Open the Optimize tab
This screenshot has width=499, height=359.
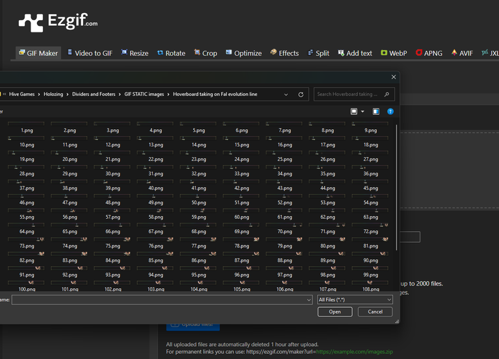point(244,53)
